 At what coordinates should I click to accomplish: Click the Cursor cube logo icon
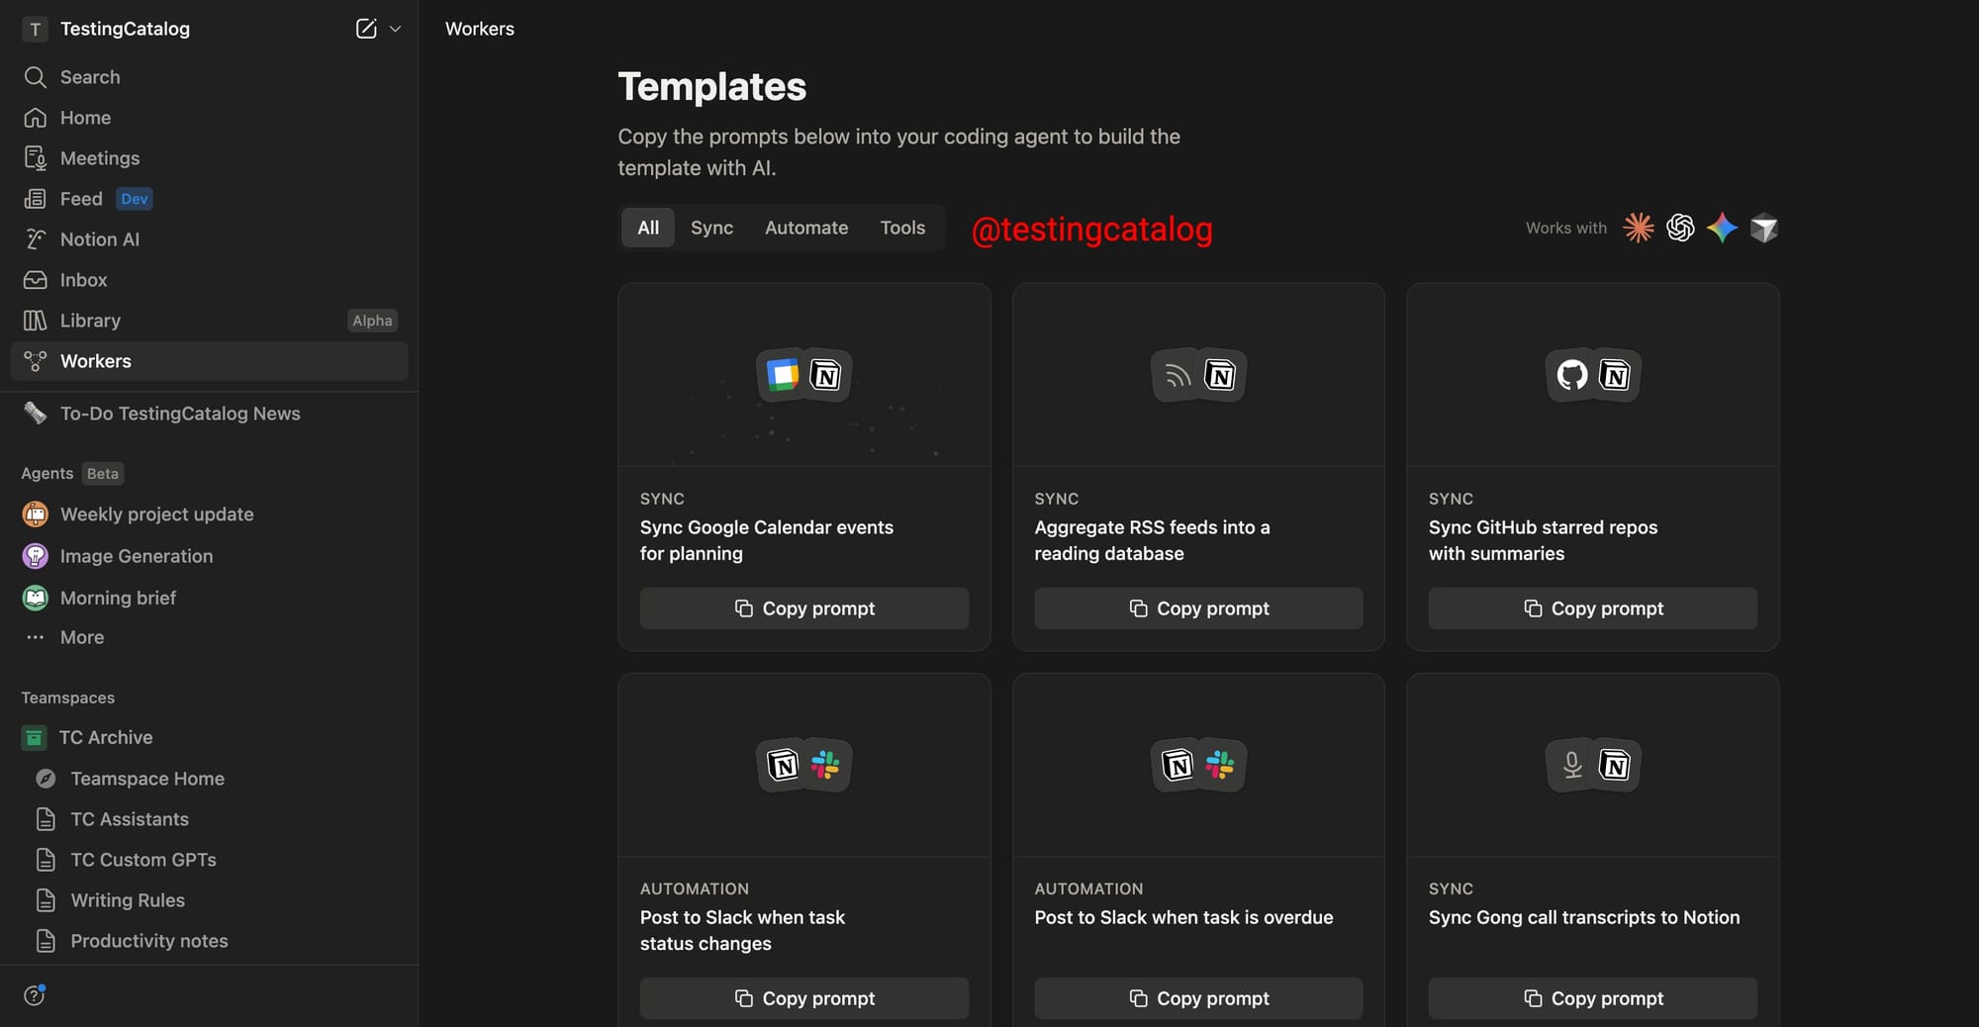(x=1763, y=229)
